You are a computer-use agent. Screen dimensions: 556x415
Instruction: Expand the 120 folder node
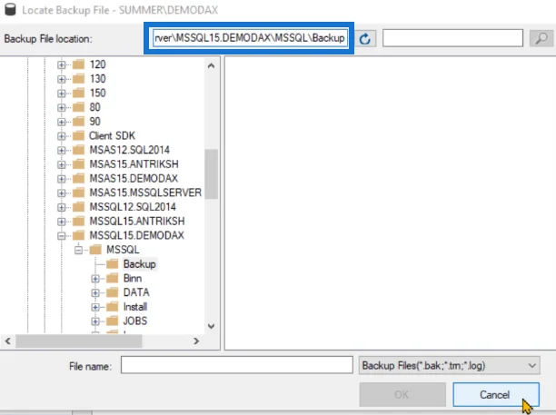point(62,64)
